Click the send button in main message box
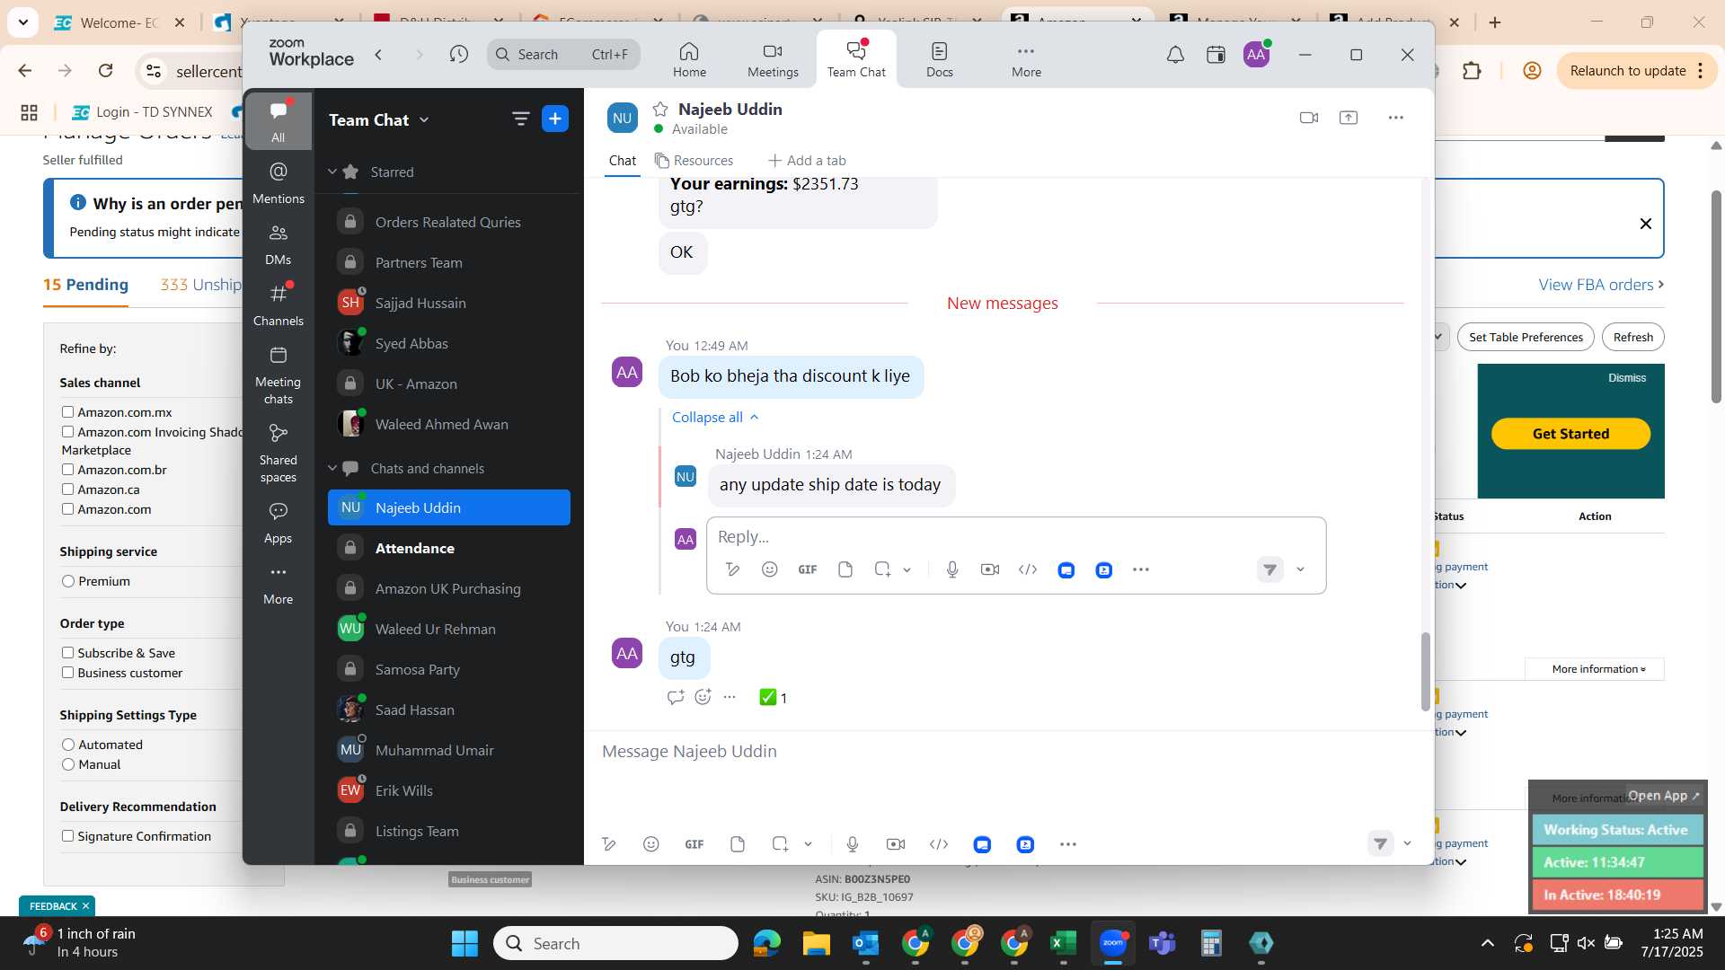1725x970 pixels. (x=1380, y=843)
